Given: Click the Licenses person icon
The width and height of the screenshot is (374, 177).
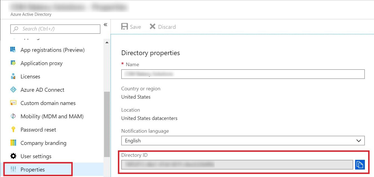Looking at the screenshot, I should (13, 76).
